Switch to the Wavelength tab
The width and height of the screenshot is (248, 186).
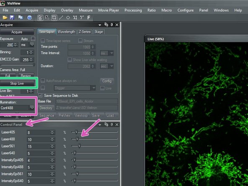tap(66, 32)
